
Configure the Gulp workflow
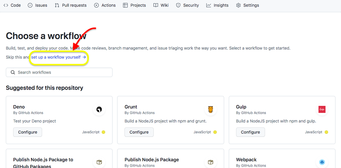[x=250, y=132]
